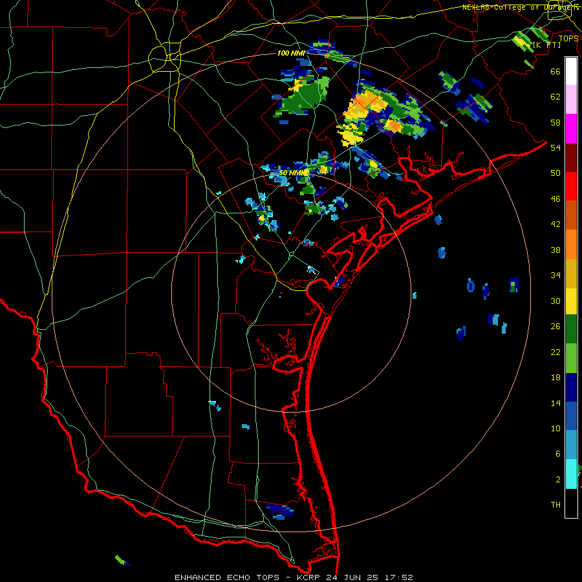Image resolution: width=582 pixels, height=582 pixels.
Task: Pick the light blue legend swatch
Action: [571, 445]
